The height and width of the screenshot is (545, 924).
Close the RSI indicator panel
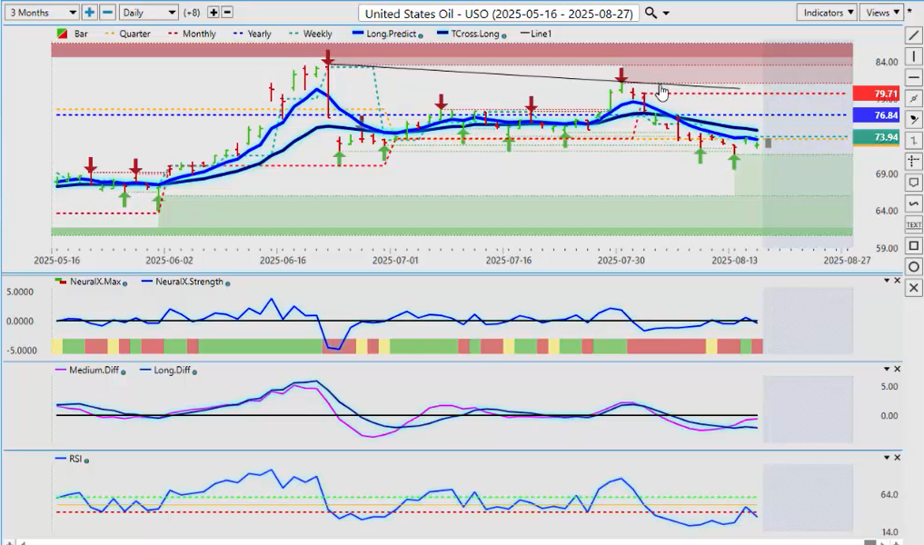(x=898, y=459)
